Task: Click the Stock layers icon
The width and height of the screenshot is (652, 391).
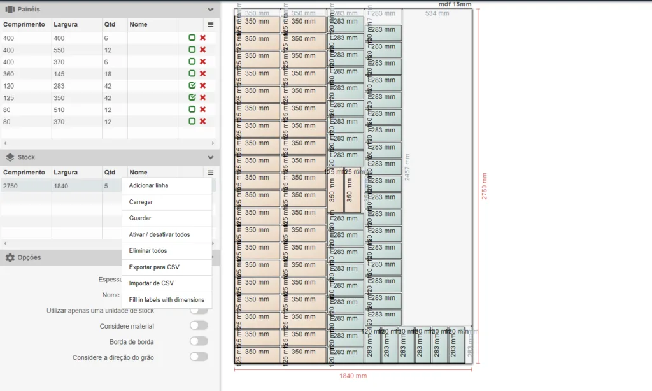Action: [x=10, y=157]
